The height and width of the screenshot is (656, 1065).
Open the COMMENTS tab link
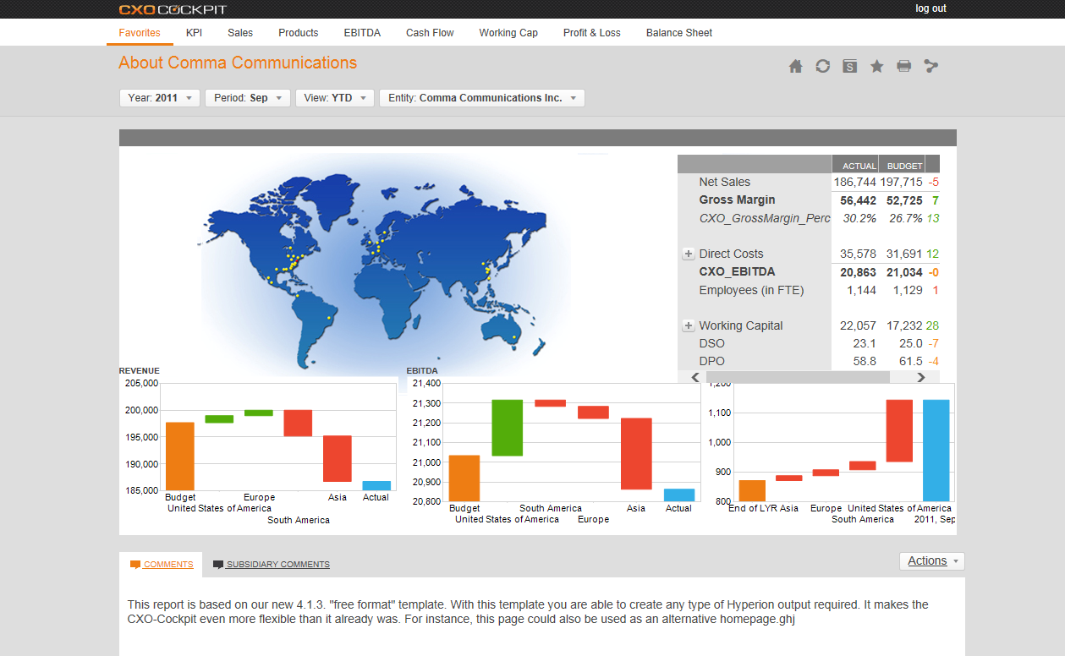pyautogui.click(x=168, y=565)
